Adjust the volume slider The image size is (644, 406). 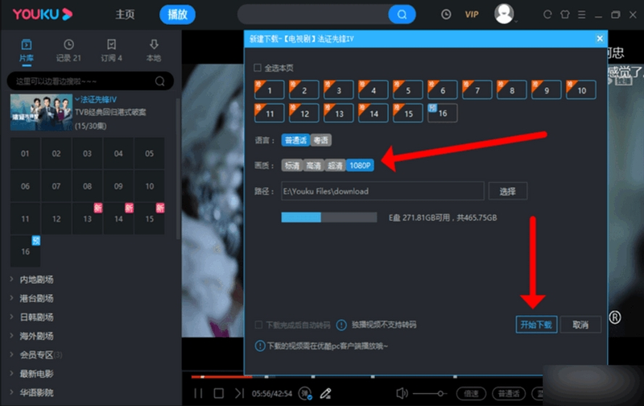click(x=430, y=393)
